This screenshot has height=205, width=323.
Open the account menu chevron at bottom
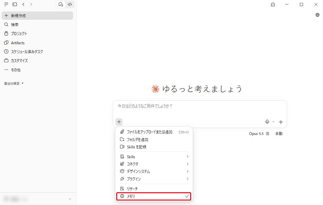(x=70, y=199)
